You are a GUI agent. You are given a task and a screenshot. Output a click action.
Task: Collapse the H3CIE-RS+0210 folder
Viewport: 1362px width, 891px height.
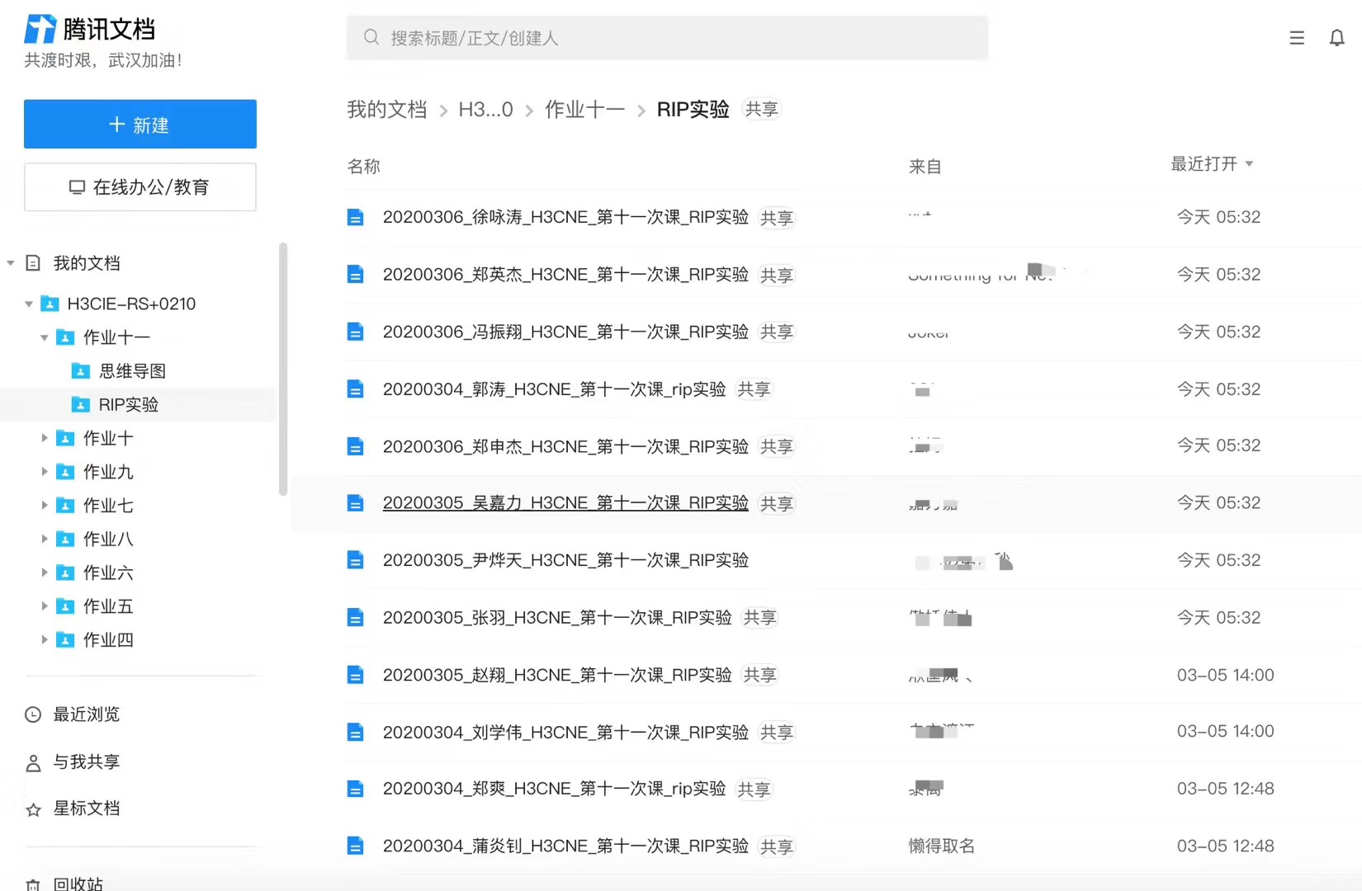(x=29, y=304)
